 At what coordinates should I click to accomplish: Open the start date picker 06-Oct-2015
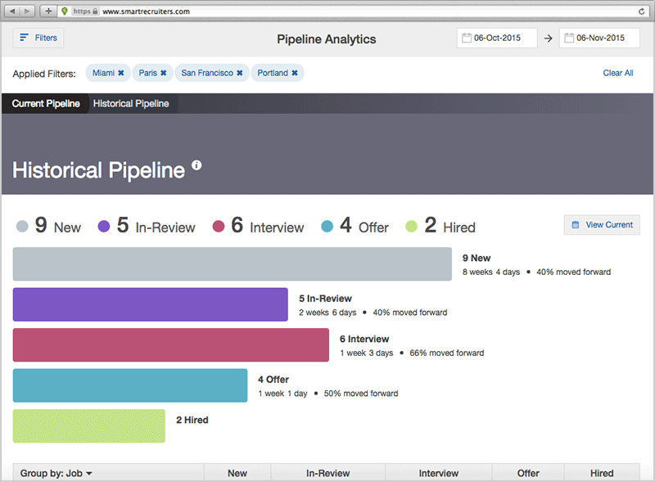click(x=497, y=38)
